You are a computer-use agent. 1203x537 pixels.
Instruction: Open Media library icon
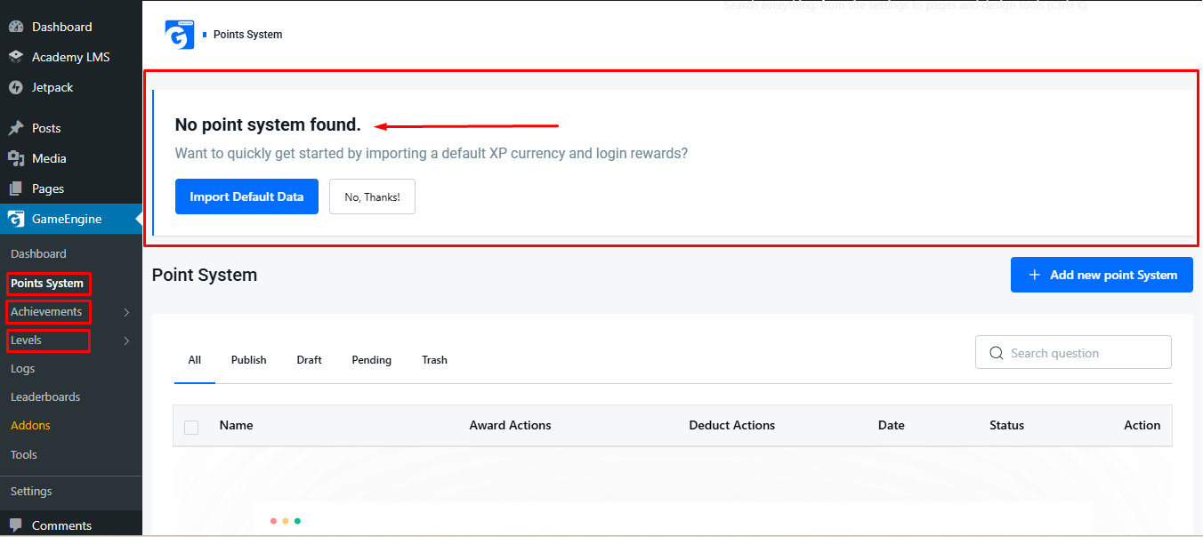click(x=16, y=158)
